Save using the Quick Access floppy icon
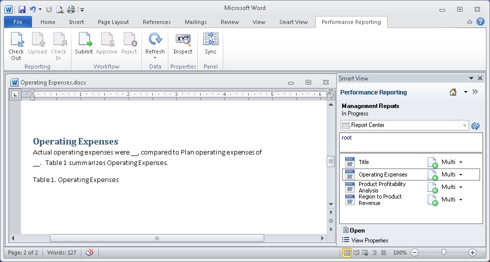The height and width of the screenshot is (262, 490). [21, 9]
